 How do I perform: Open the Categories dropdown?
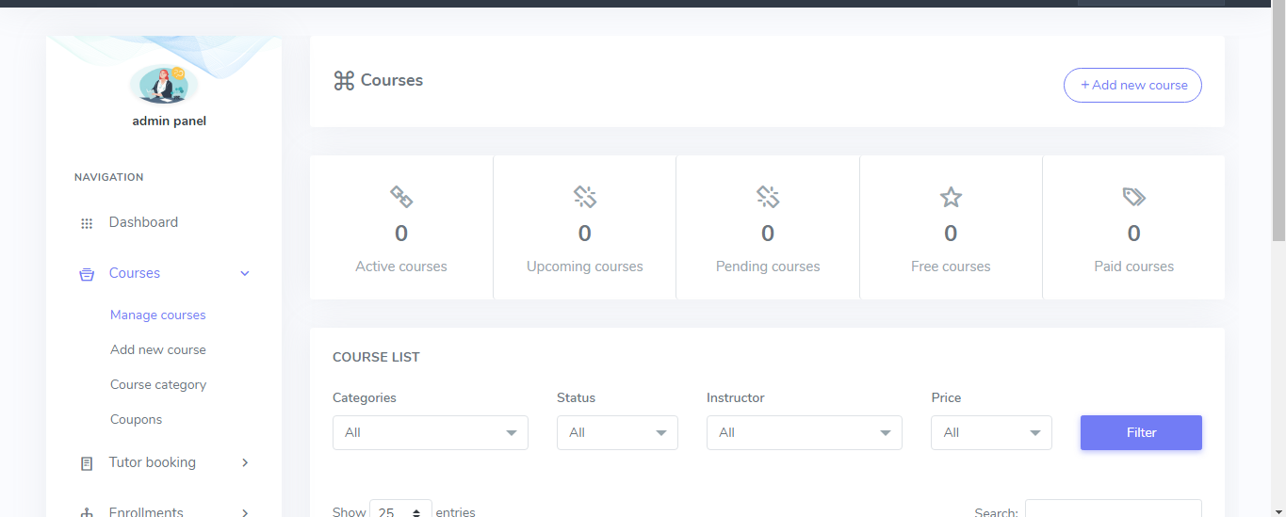tap(430, 432)
